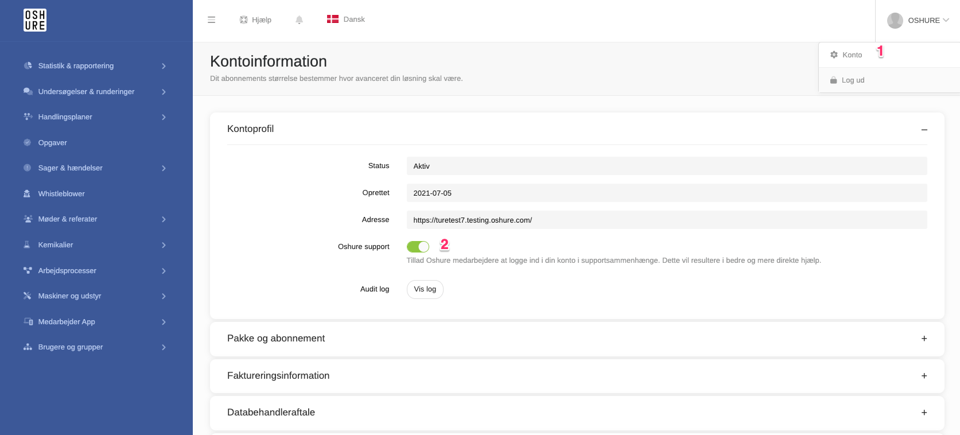960x435 pixels.
Task: Click the Opgaver checkmark icon
Action: (x=27, y=142)
